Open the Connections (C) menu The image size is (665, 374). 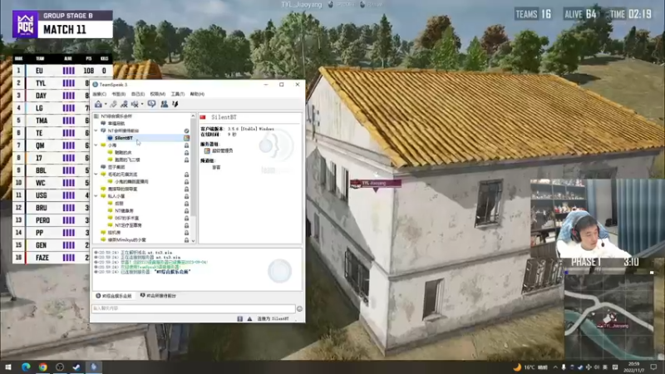(x=99, y=94)
